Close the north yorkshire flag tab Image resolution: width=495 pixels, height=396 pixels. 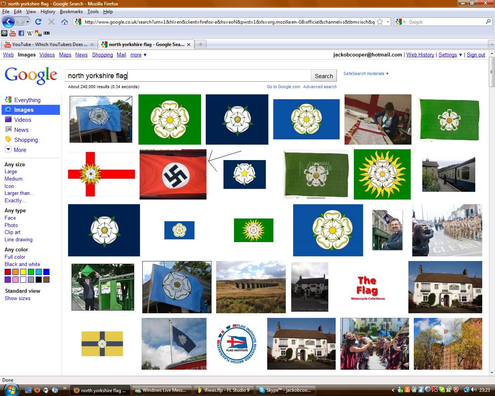(x=189, y=44)
